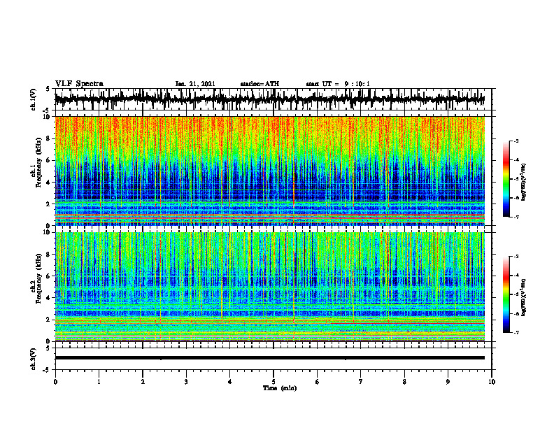Click time axis tick label "7"

tap(361, 382)
